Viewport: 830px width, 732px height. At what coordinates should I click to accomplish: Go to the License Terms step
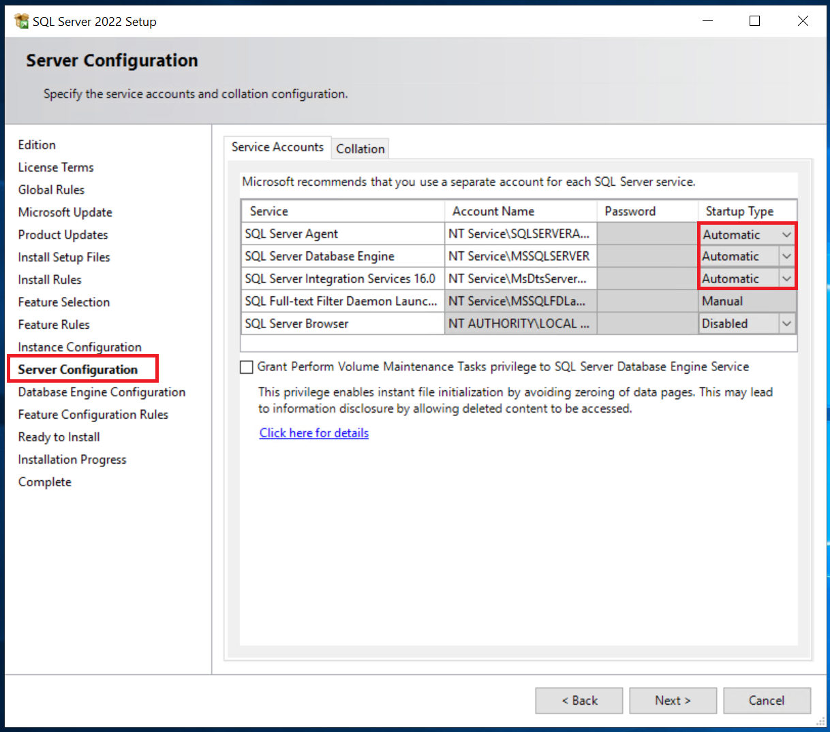click(56, 168)
